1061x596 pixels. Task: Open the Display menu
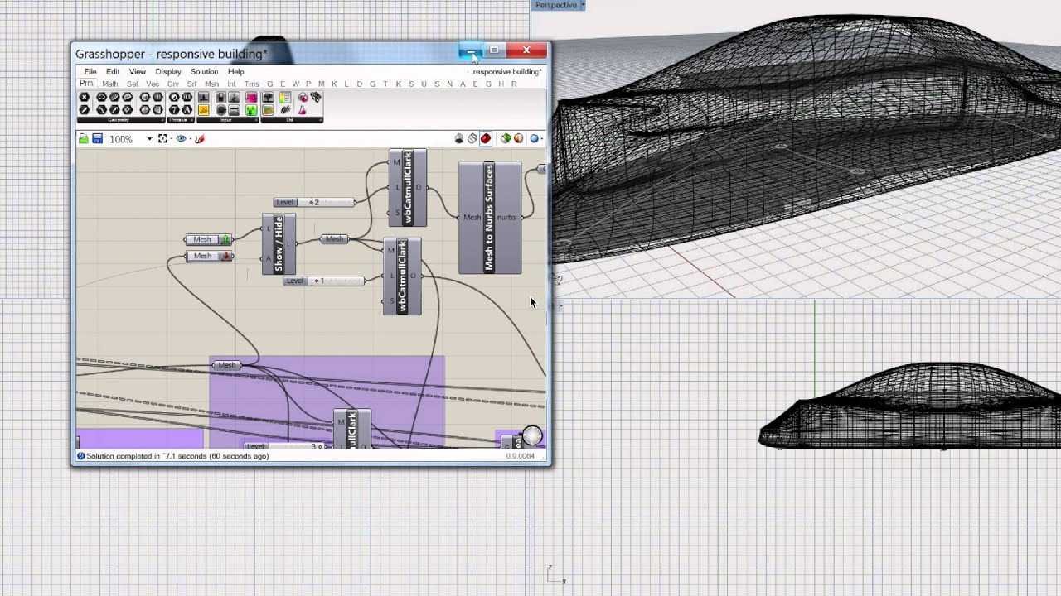click(x=167, y=71)
